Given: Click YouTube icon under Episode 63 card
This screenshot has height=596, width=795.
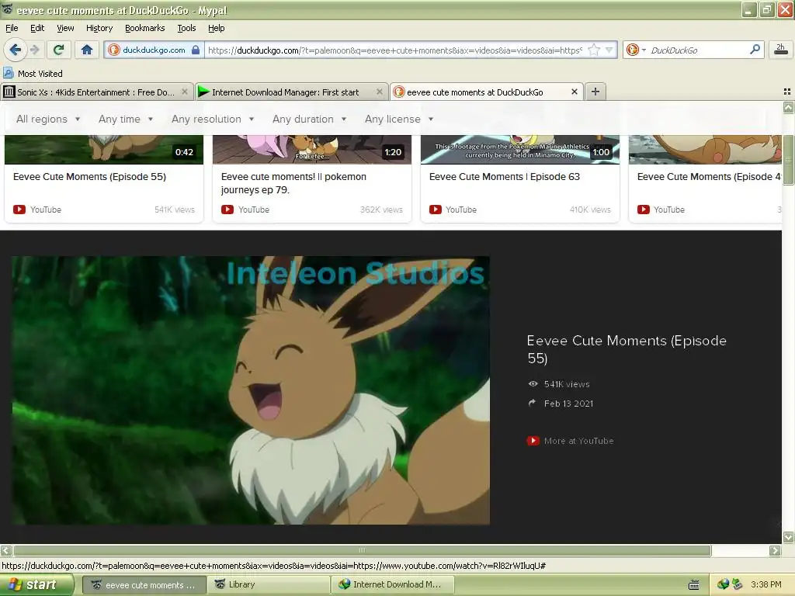Looking at the screenshot, I should (x=435, y=210).
